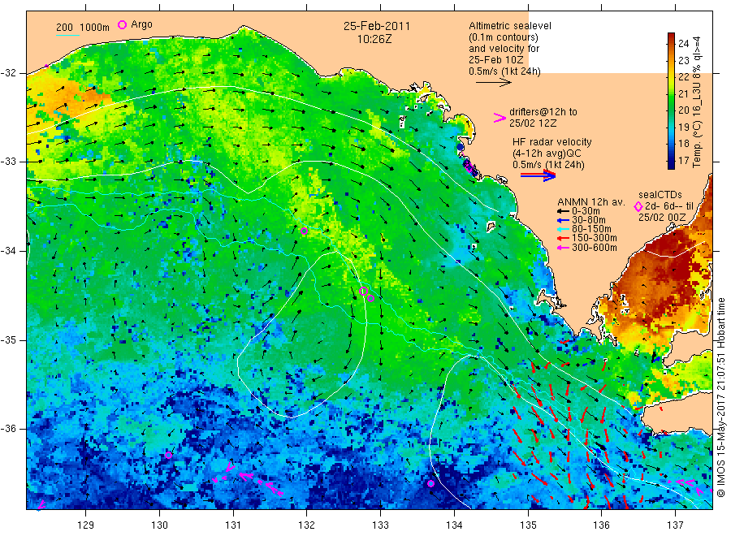Screen dimensions: 731x536
Task: Click the Argo legend circle marker
Action: (x=122, y=24)
